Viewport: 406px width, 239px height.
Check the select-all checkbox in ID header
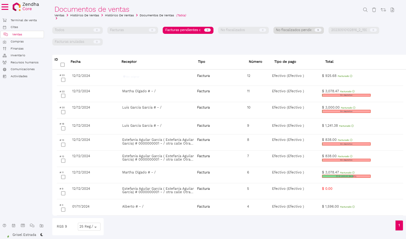tap(63, 65)
